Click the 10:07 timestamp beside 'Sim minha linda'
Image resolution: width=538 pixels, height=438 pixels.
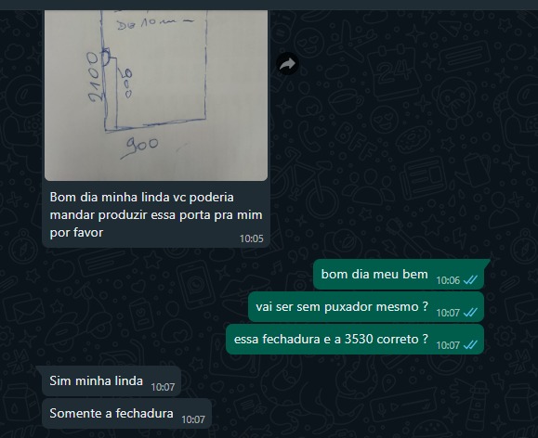tap(163, 387)
